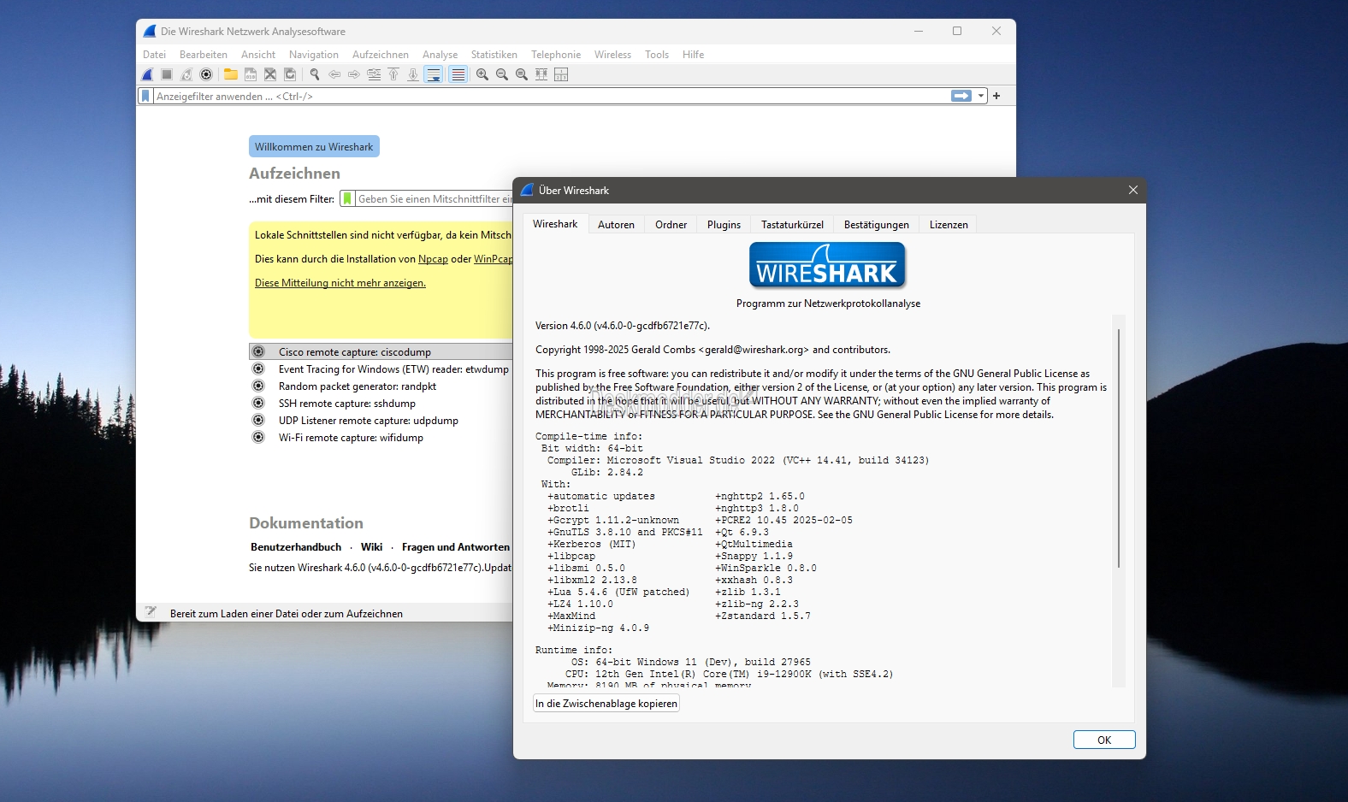Click the add display filter plus button
Image resolution: width=1348 pixels, height=802 pixels.
click(996, 96)
